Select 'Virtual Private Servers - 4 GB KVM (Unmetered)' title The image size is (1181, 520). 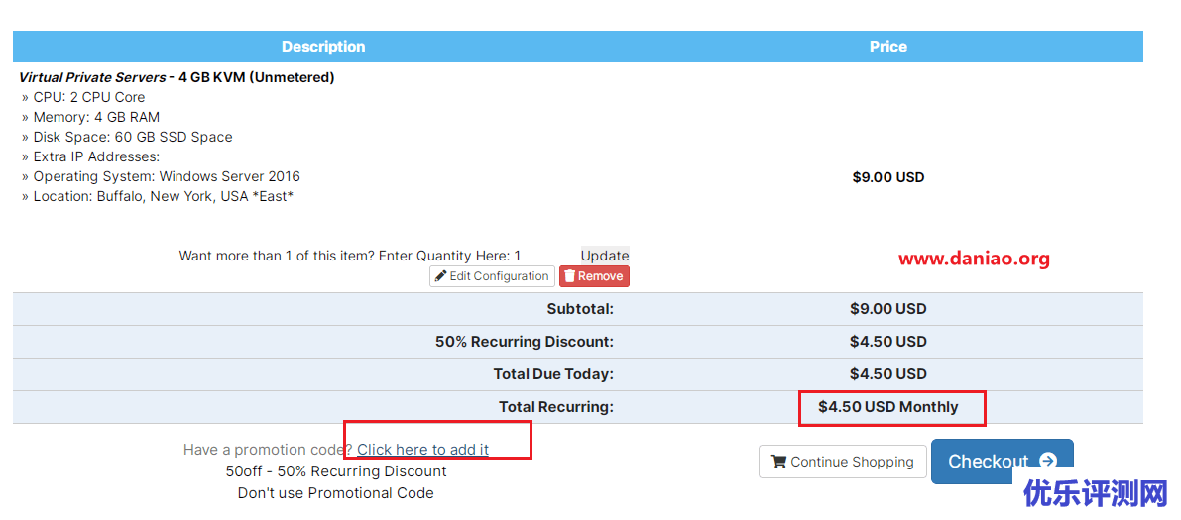coord(177,77)
